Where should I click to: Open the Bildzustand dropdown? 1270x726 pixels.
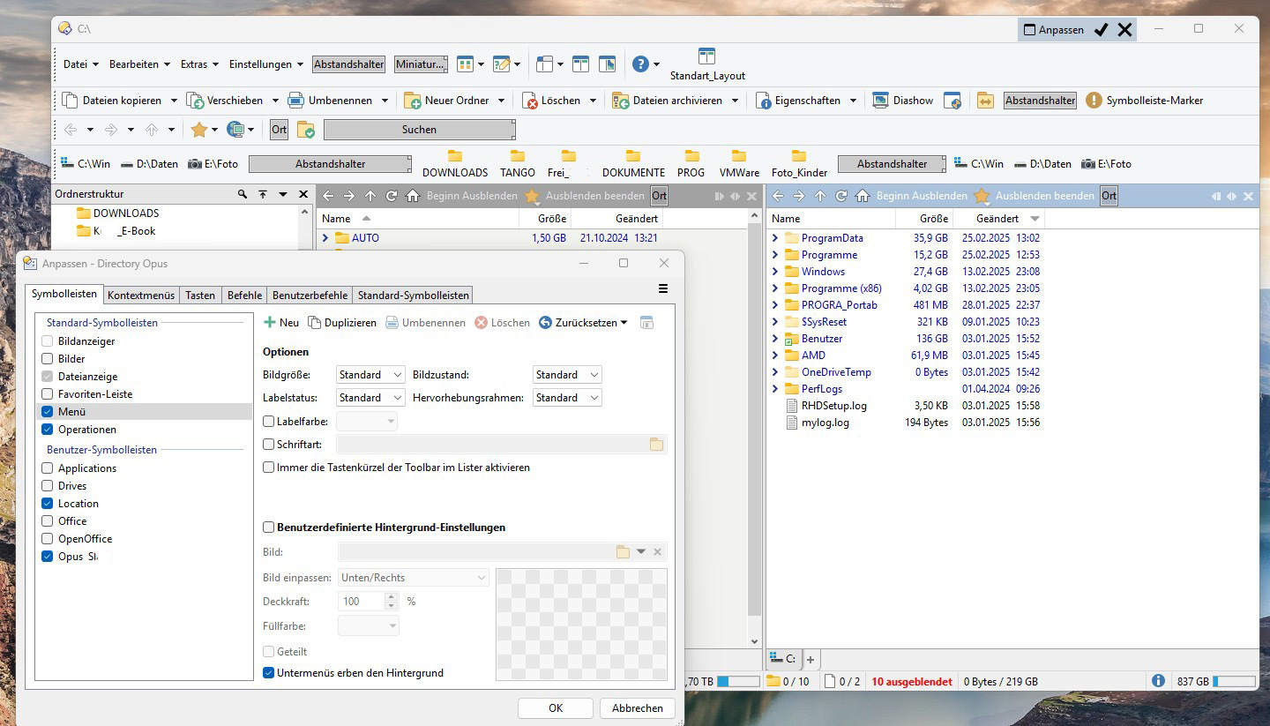point(566,375)
